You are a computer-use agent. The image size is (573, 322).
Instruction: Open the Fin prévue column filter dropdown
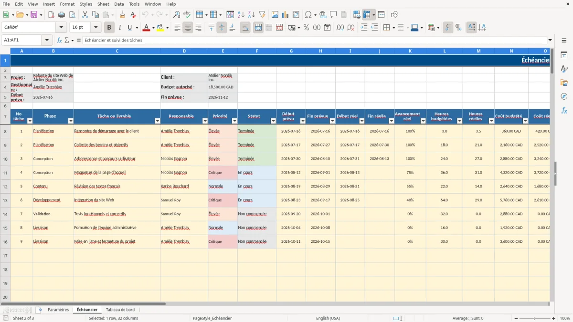(x=332, y=121)
